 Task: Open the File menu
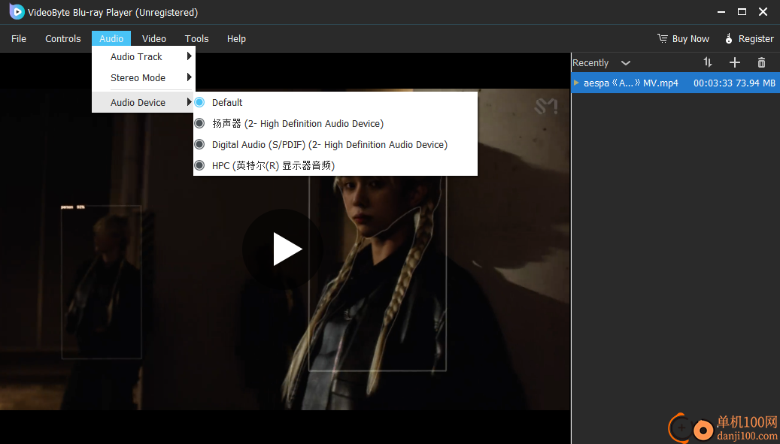click(x=19, y=39)
